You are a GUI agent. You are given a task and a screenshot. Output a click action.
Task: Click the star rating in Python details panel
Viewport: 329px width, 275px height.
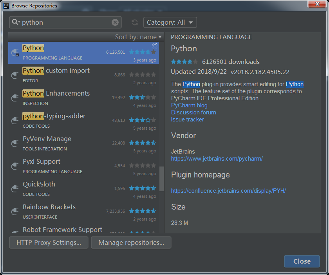184,62
